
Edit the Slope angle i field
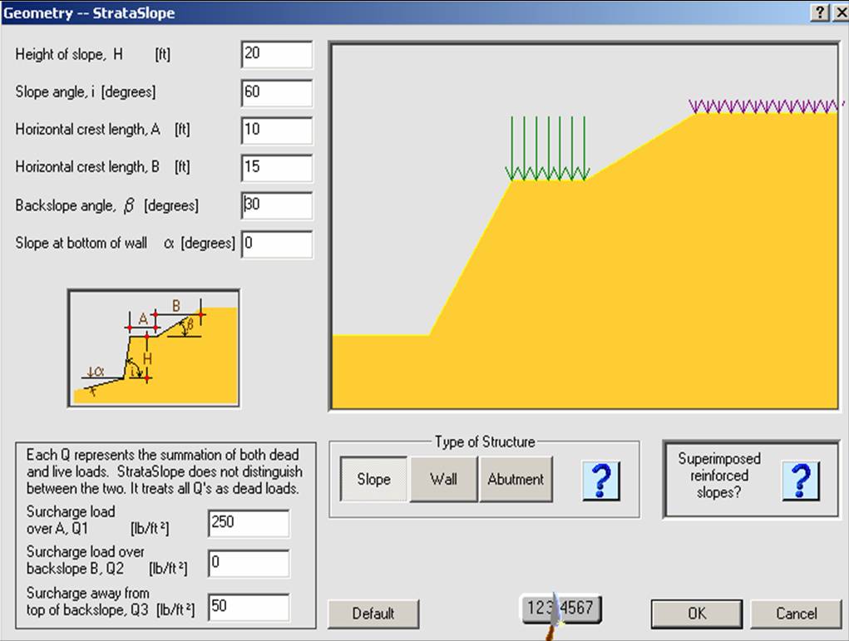tap(277, 92)
